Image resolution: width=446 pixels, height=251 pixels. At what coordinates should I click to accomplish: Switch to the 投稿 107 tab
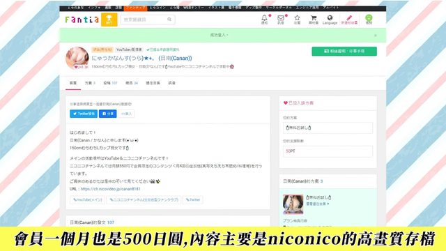click(x=110, y=83)
